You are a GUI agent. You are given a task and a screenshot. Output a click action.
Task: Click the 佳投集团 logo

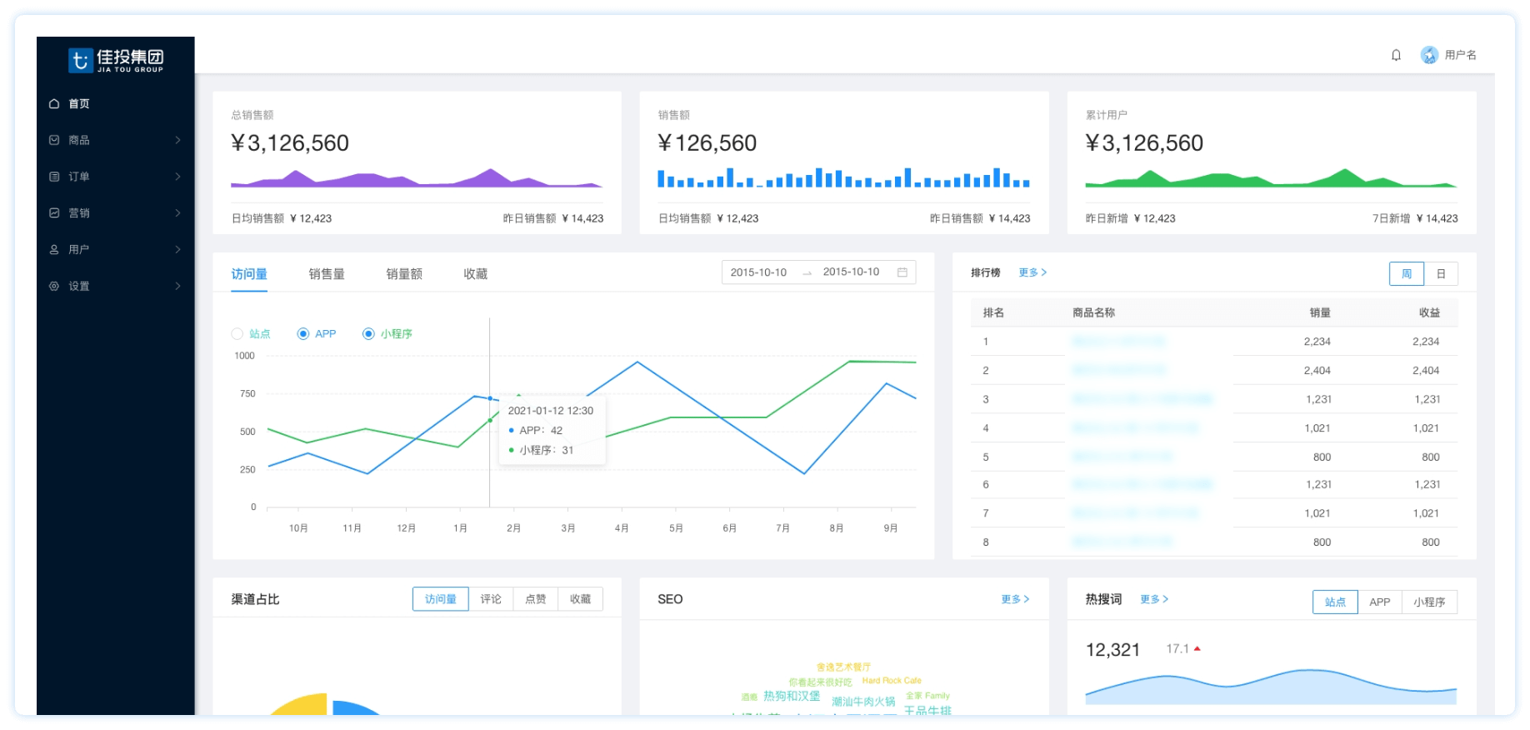pyautogui.click(x=116, y=59)
